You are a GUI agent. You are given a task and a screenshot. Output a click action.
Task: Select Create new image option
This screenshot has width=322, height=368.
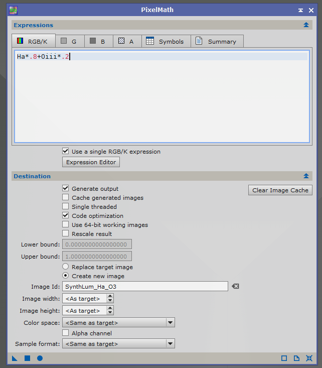click(65, 276)
